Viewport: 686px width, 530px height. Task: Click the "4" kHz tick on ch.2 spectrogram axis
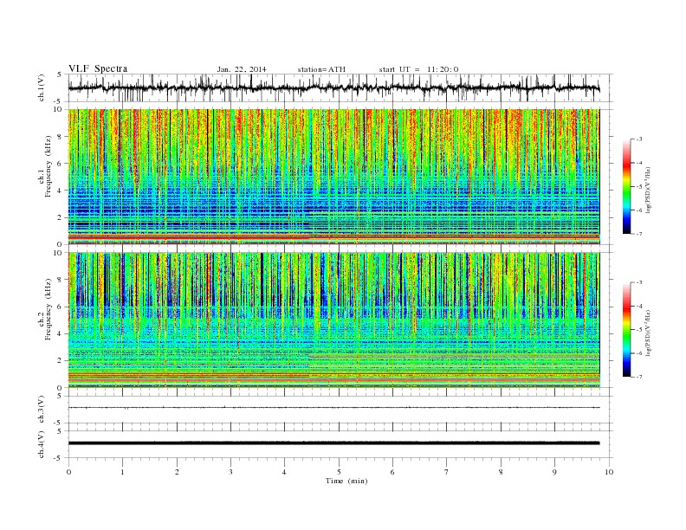point(61,334)
